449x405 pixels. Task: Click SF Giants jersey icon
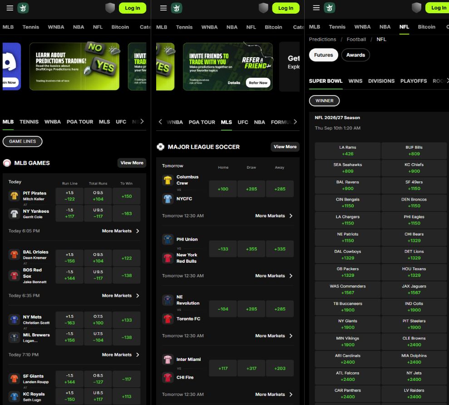tap(15, 379)
